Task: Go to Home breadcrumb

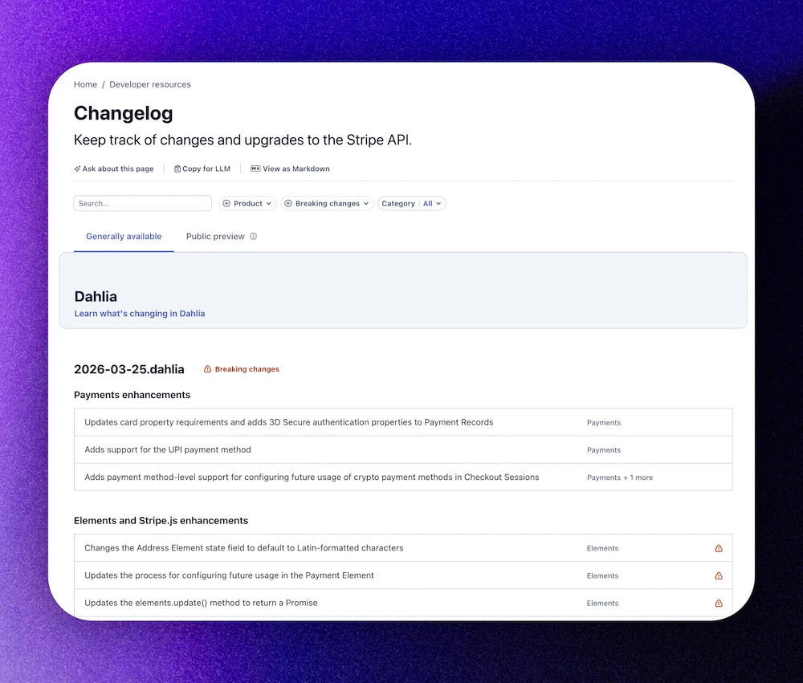Action: (x=86, y=84)
